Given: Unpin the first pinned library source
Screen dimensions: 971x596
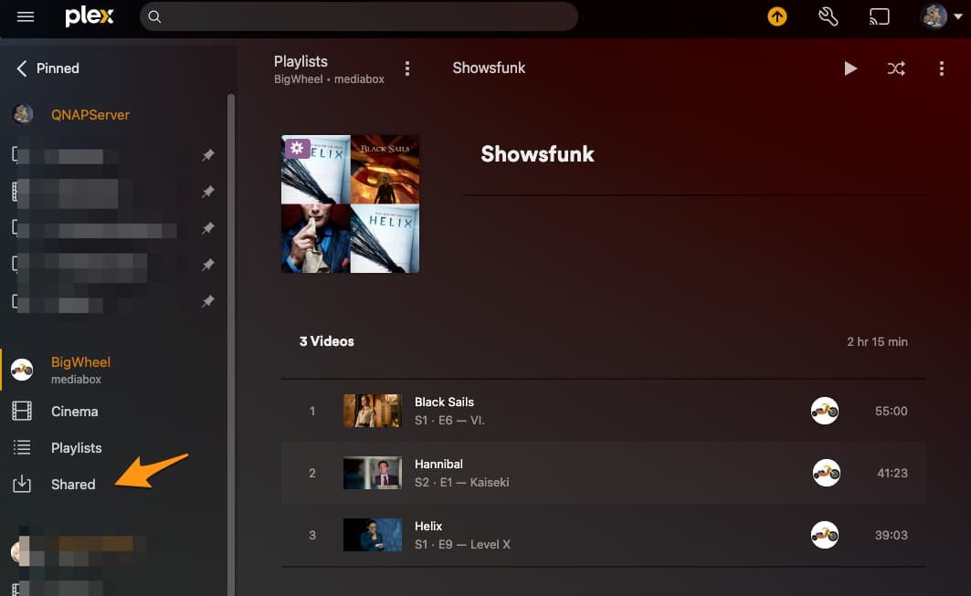Looking at the screenshot, I should coord(207,155).
